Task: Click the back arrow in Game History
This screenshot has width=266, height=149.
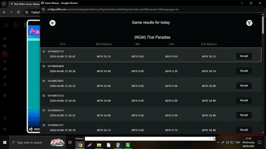Action: click(52, 23)
